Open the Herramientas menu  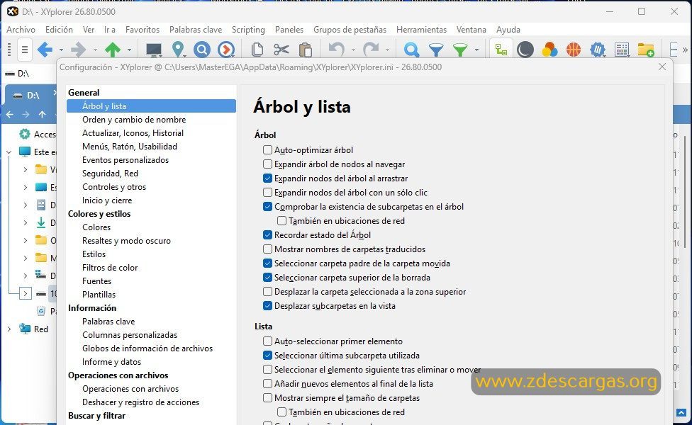[x=421, y=30]
